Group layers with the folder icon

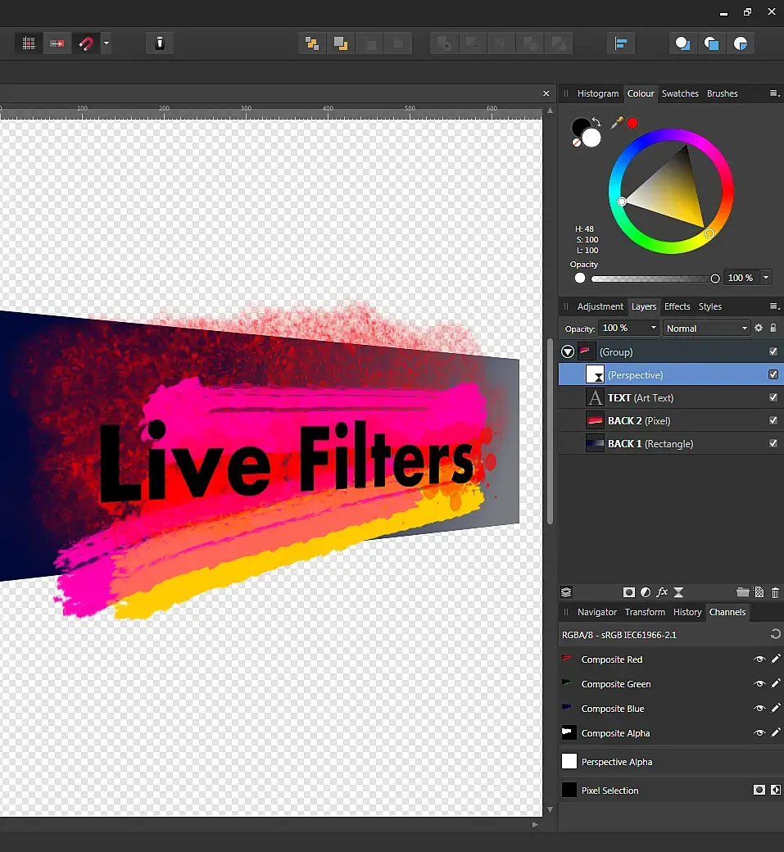[x=743, y=592]
